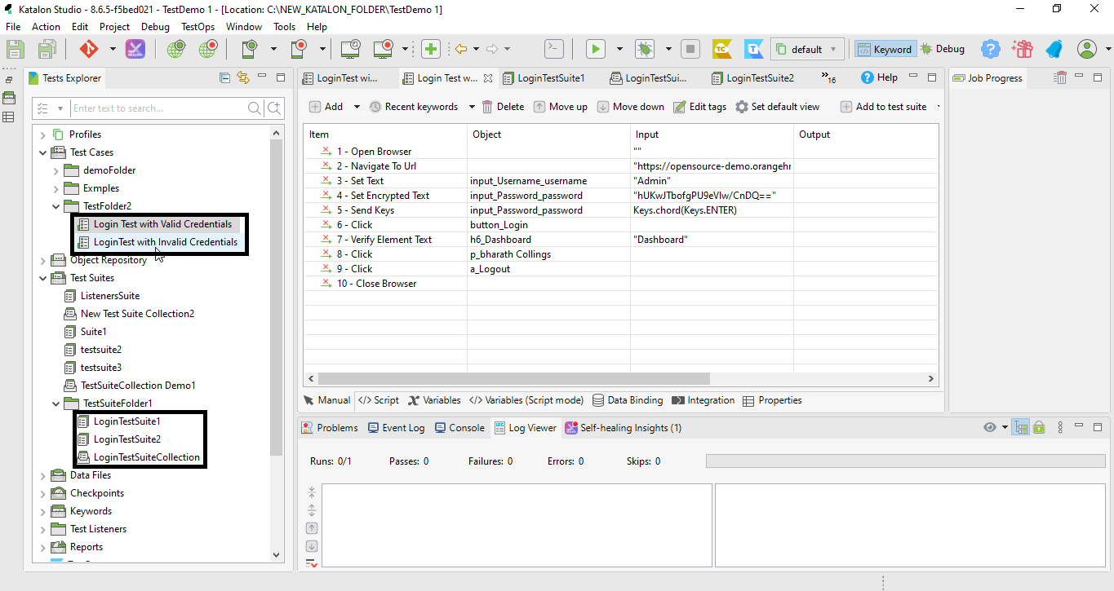Click the Save All icon

coord(46,49)
